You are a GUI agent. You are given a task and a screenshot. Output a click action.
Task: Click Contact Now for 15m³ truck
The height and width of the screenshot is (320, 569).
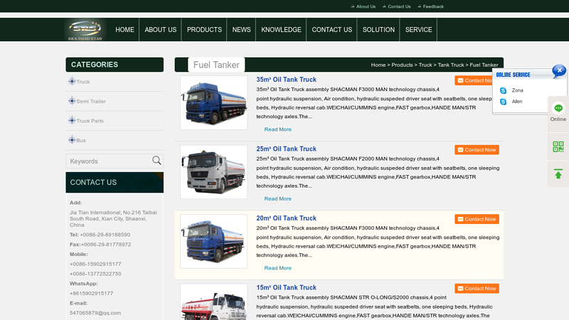pos(477,289)
